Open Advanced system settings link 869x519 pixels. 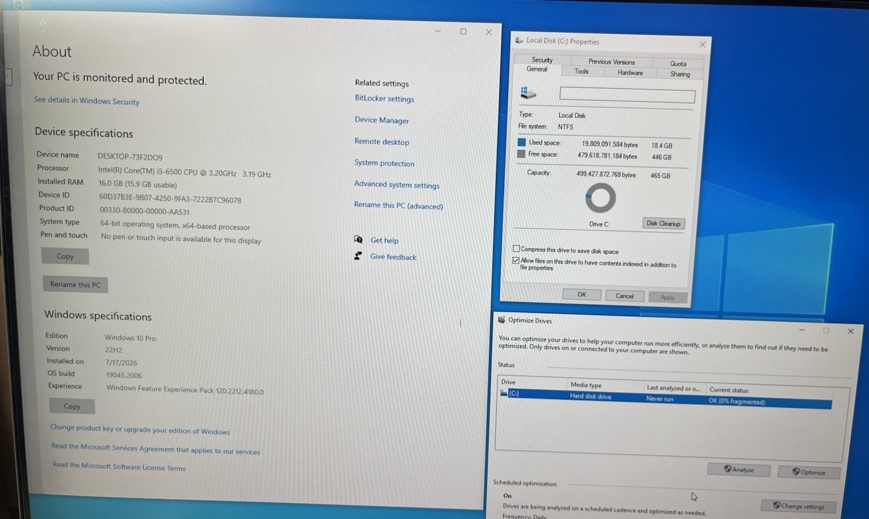coord(397,185)
